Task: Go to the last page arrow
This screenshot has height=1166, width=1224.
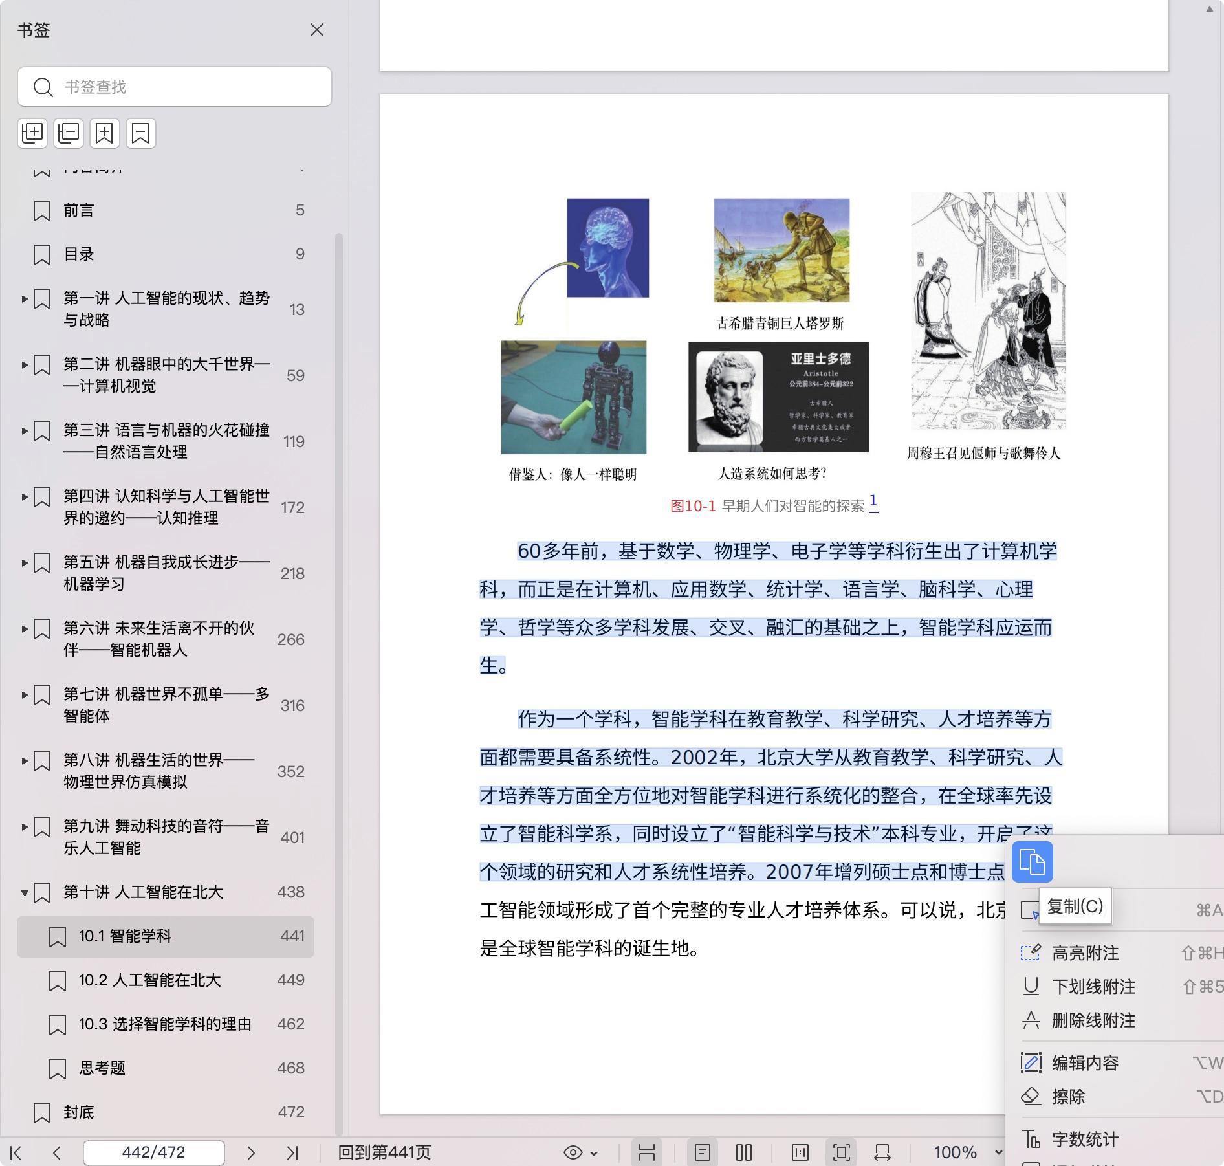Action: [x=292, y=1152]
